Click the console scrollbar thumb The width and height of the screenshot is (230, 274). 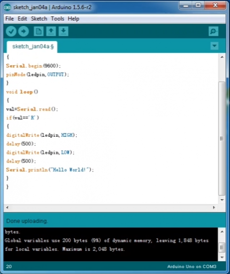point(222,247)
